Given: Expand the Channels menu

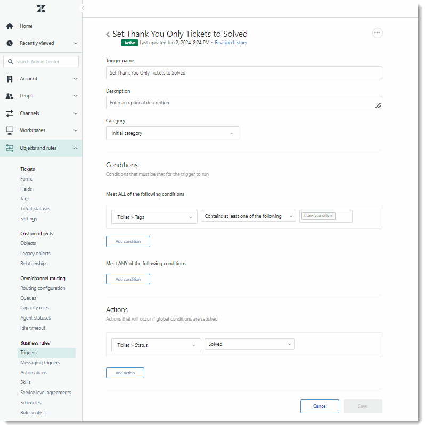Looking at the screenshot, I should (x=76, y=113).
